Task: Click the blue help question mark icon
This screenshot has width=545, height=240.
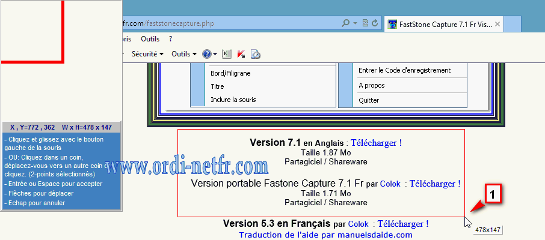Action: pyautogui.click(x=207, y=54)
